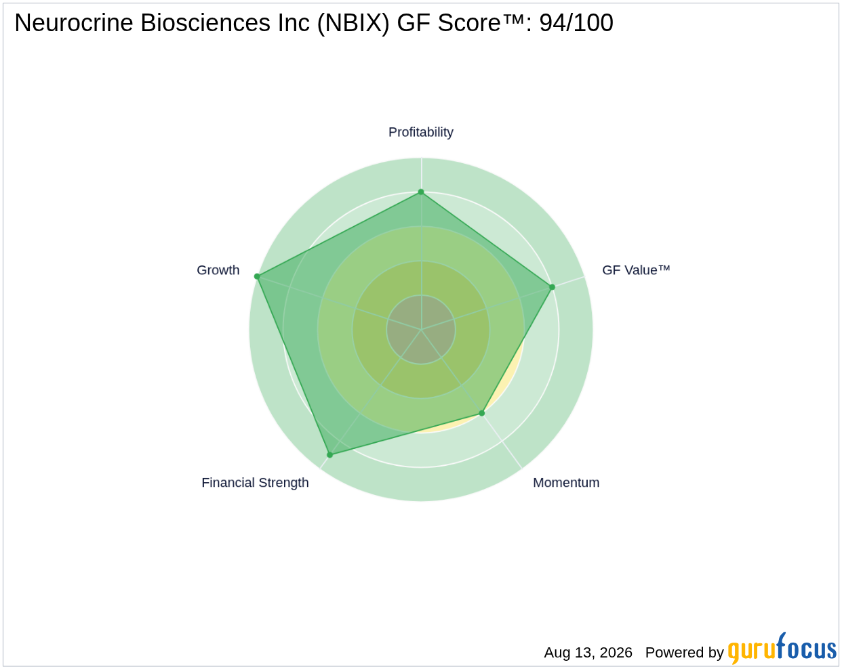Click the Momentum axis label
Image resolution: width=842 pixels, height=669 pixels.
click(566, 483)
